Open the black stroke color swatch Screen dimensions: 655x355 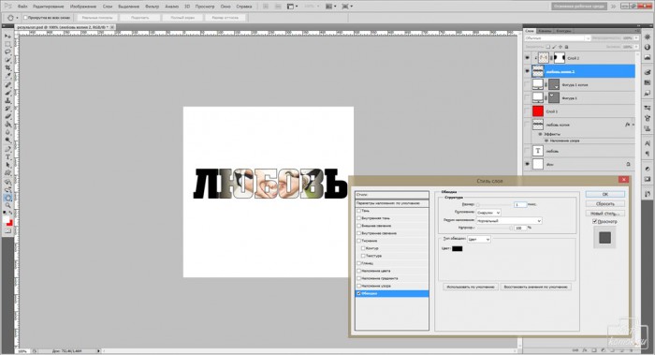pos(458,248)
